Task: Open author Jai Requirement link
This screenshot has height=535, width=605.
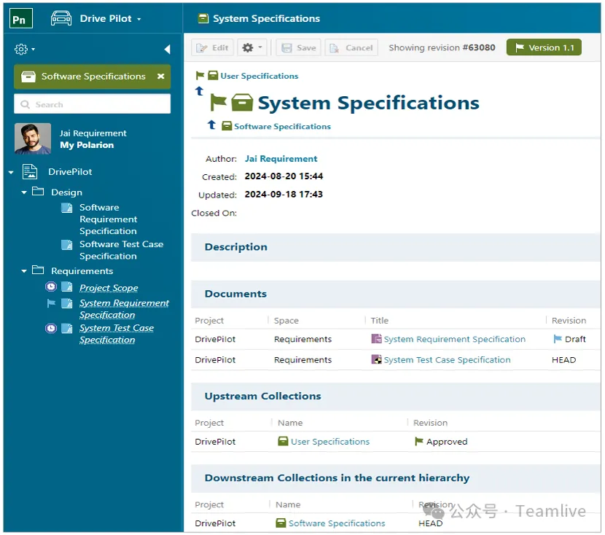Action: coord(281,159)
